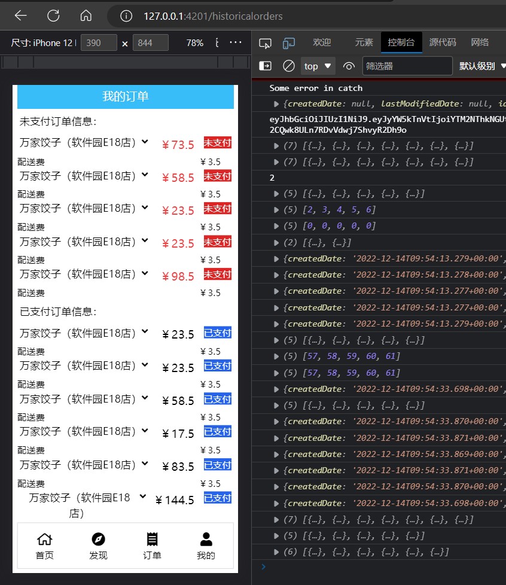Expand paid order priced ¥17.5
Image resolution: width=506 pixels, height=585 pixels.
coord(145,431)
